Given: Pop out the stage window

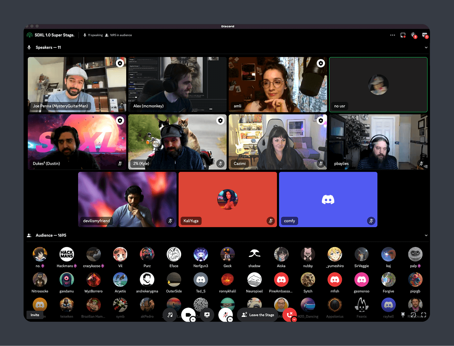Looking at the screenshot, I should 413,315.
